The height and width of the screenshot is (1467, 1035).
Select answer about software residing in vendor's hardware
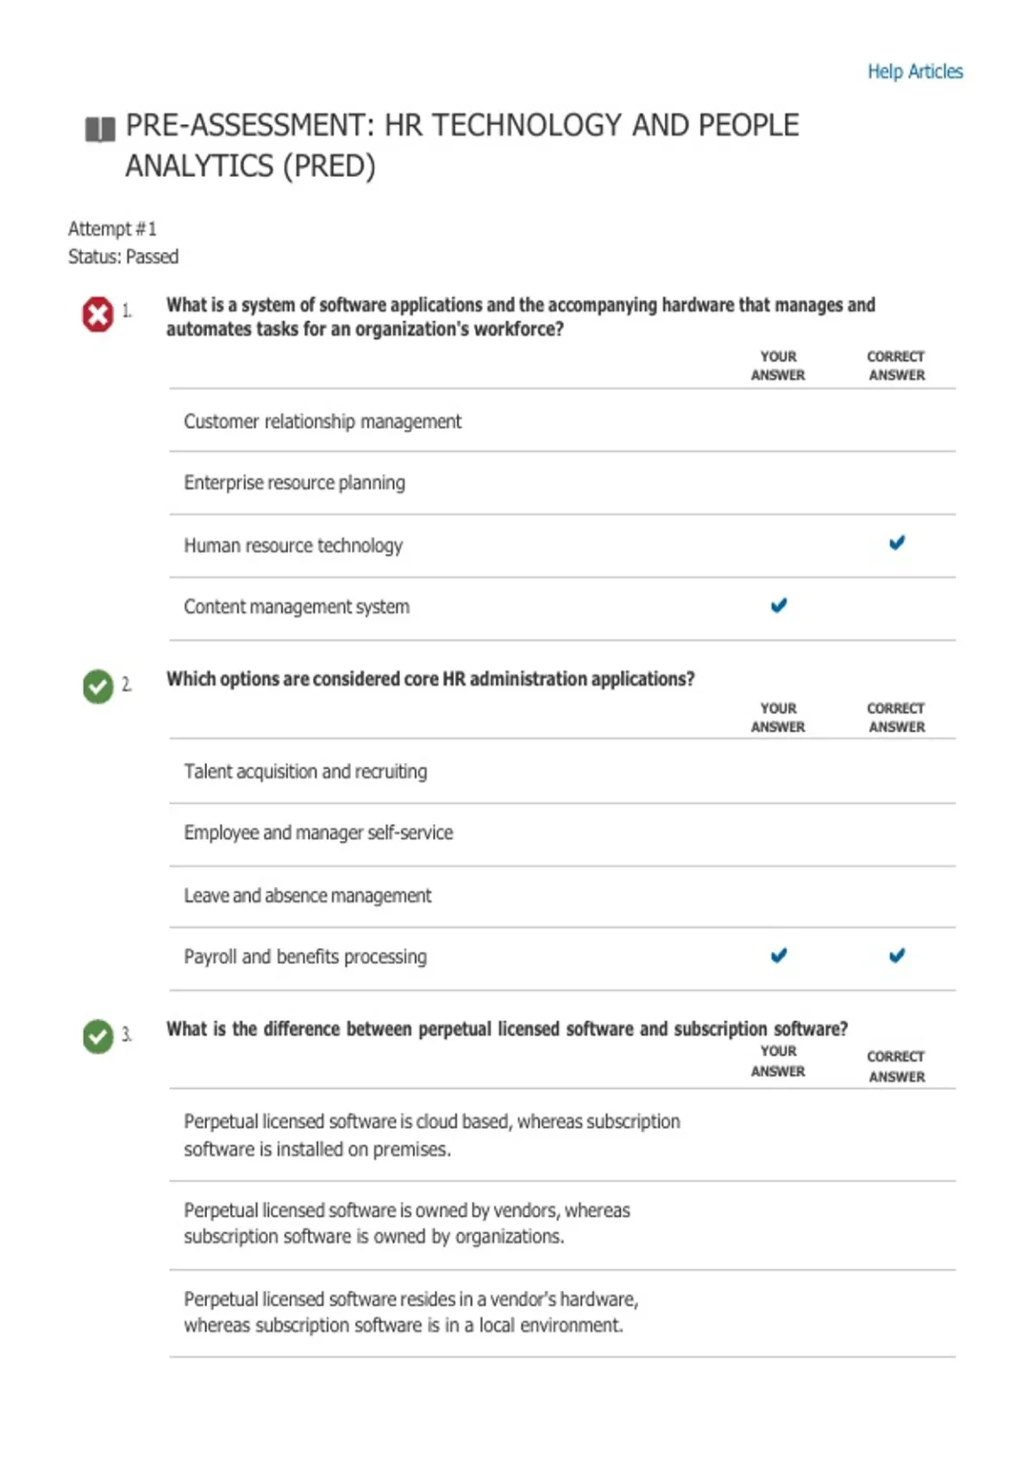point(562,1313)
